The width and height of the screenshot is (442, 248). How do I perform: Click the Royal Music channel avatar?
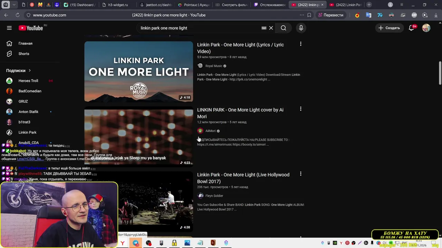coord(200,66)
